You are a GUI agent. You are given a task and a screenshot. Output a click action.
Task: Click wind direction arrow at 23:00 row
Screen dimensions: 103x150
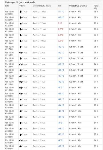[21, 12]
